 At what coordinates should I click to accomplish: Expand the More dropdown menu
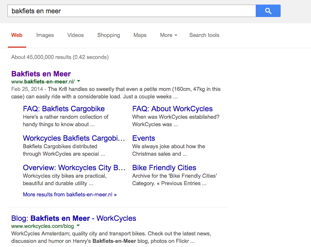click(168, 35)
